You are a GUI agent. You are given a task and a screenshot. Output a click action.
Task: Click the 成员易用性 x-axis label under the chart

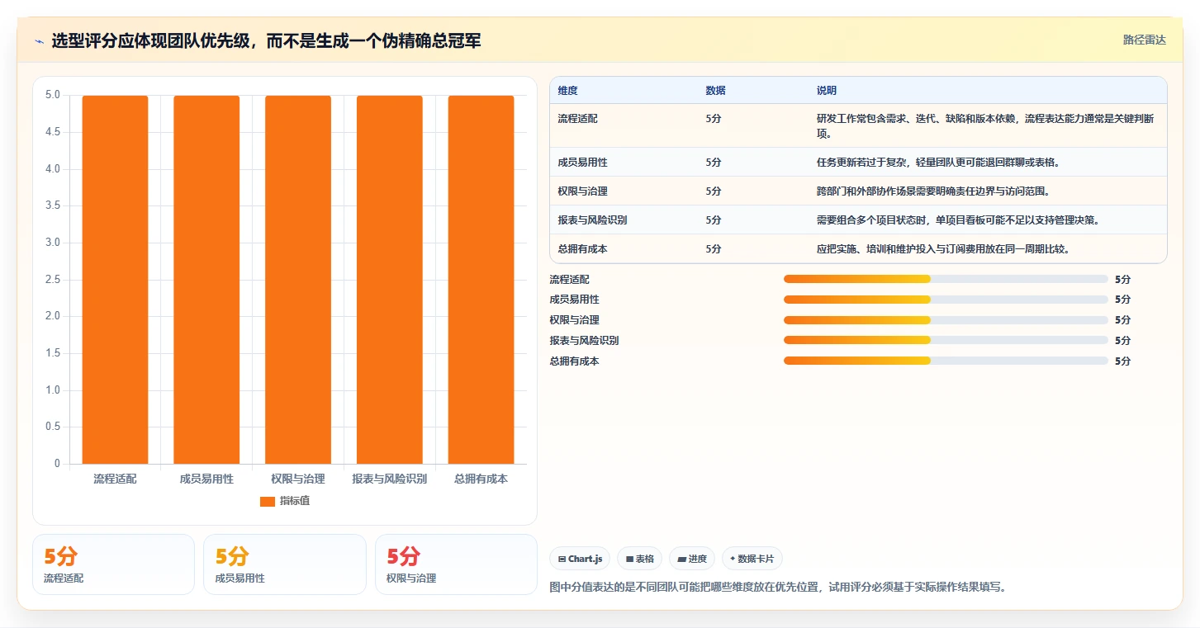[206, 479]
